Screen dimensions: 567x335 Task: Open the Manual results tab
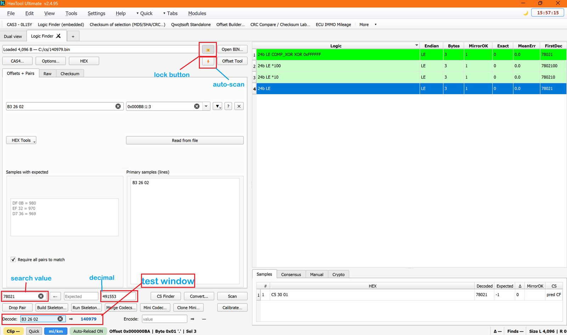(x=316, y=274)
